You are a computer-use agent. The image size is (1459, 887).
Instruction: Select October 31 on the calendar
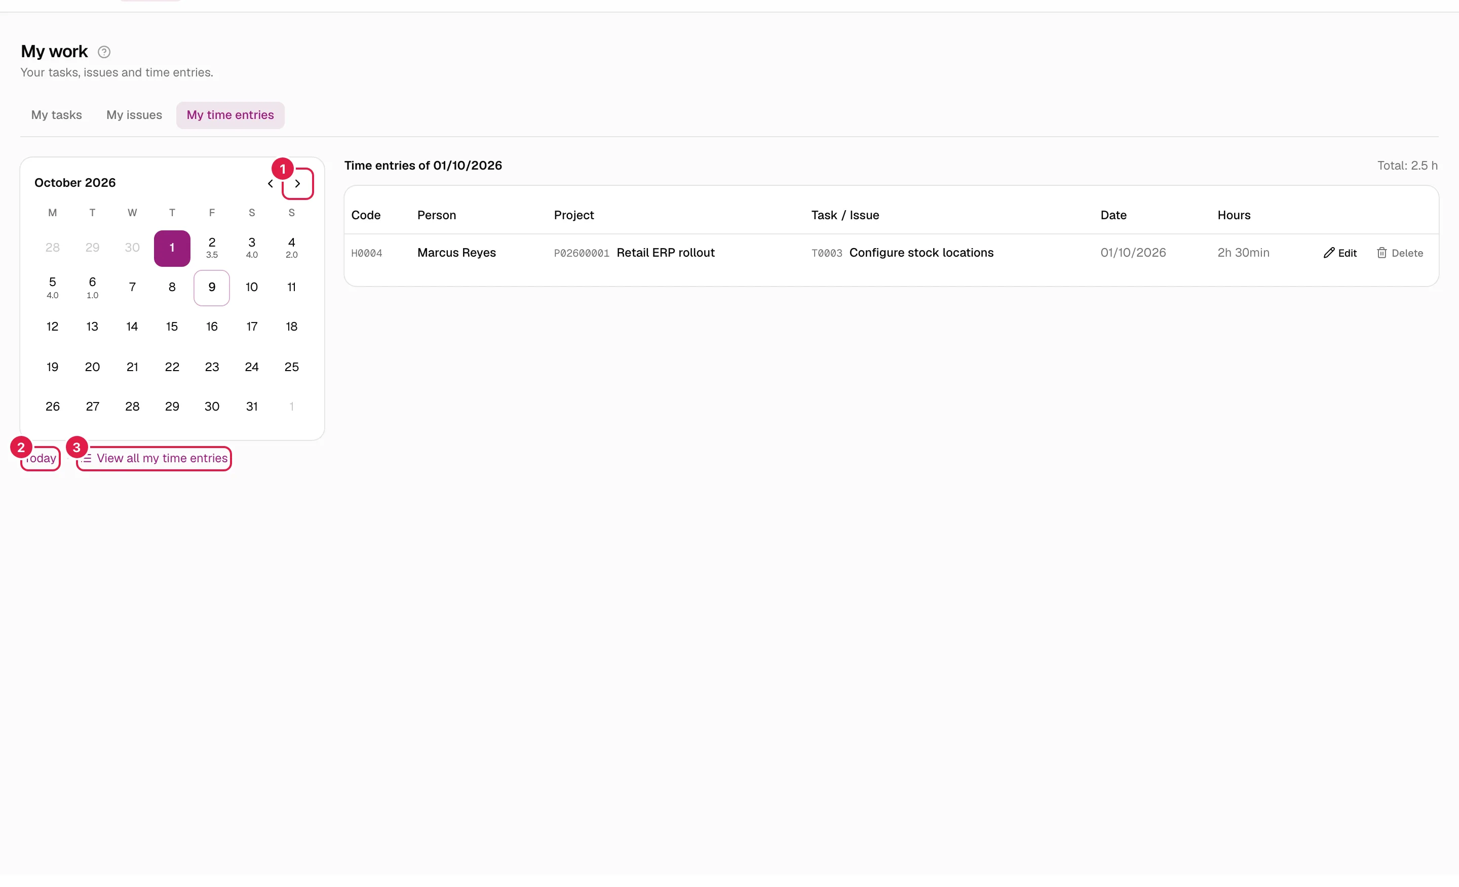252,407
